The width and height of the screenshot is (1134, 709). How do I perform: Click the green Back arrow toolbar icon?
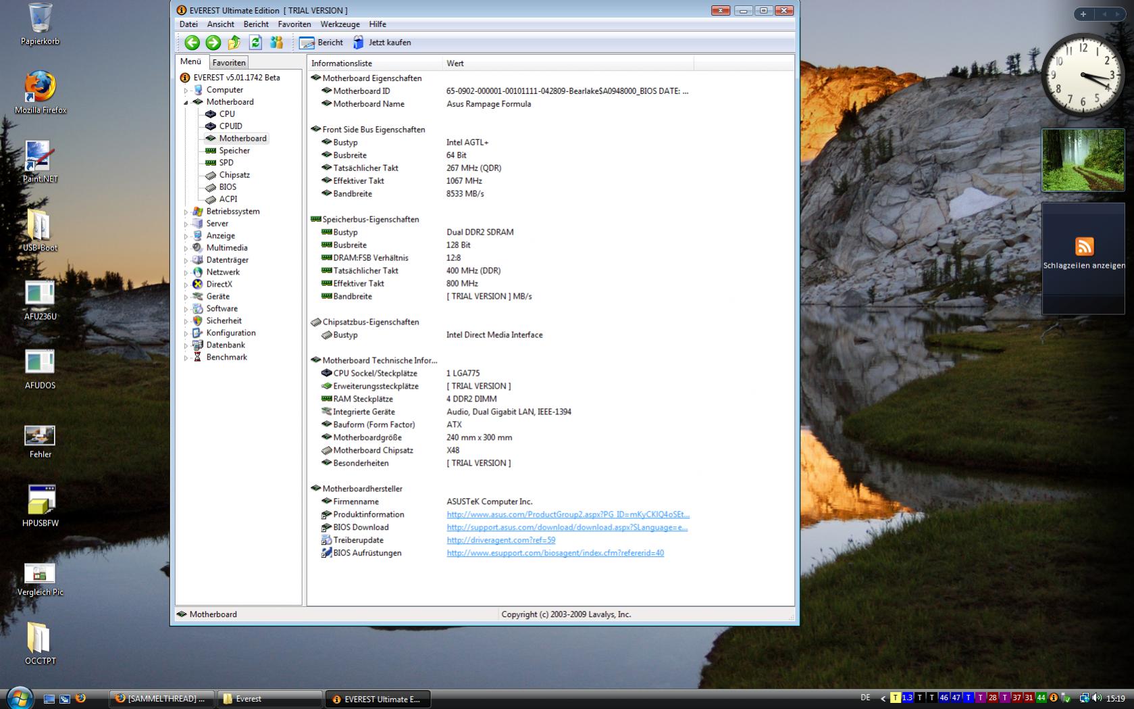[x=192, y=43]
